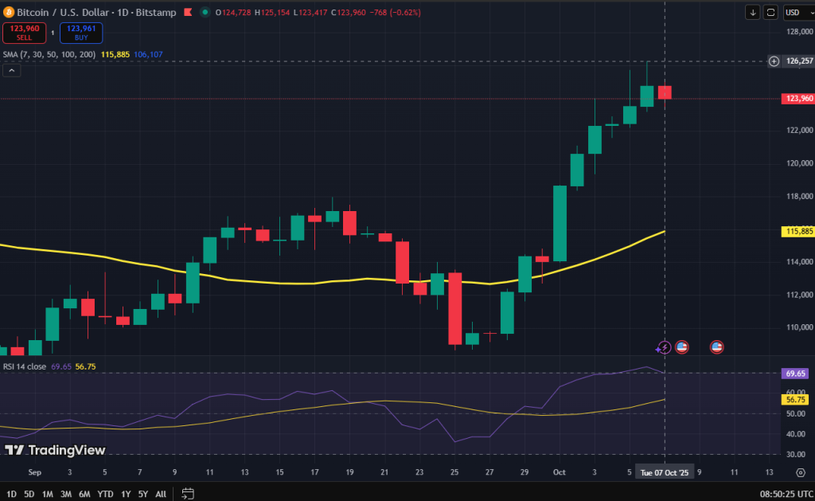This screenshot has width=815, height=501.
Task: Open the go-to-date calendar icon
Action: [x=188, y=494]
